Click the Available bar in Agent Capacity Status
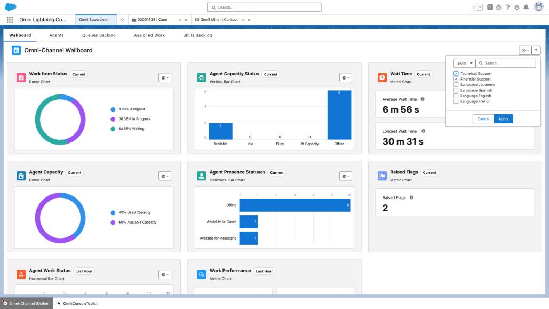Viewport: 549px width, 309px height. coord(220,131)
